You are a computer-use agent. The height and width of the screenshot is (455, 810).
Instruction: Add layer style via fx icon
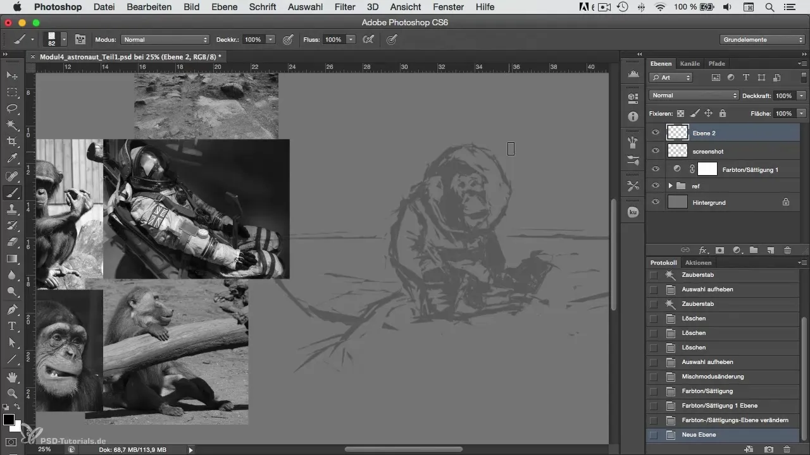[702, 250]
